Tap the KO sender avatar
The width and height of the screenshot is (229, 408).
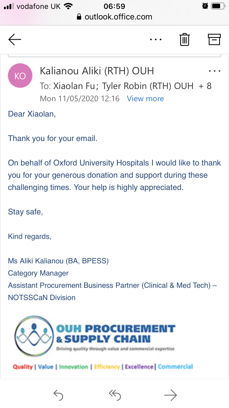20,76
